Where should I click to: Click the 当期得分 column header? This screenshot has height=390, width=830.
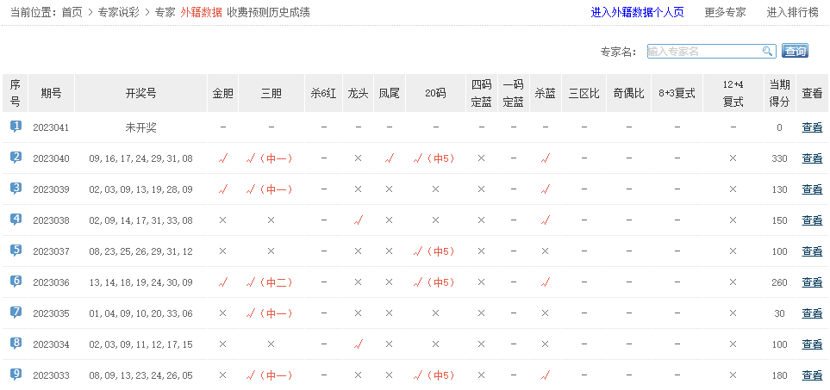pyautogui.click(x=779, y=93)
